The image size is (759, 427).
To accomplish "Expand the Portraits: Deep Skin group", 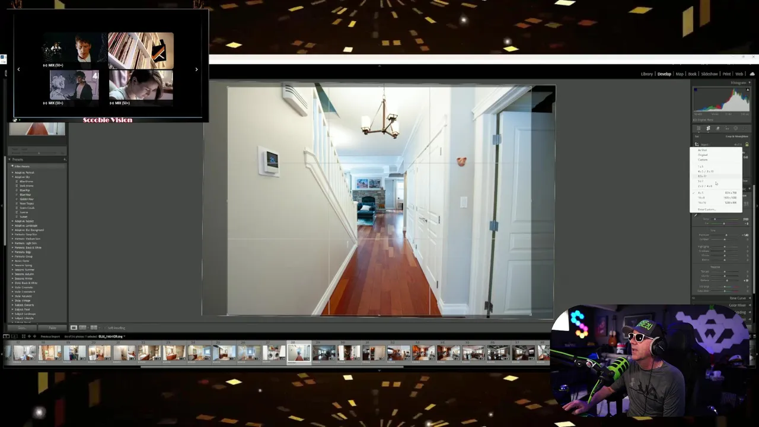I will click(12, 234).
